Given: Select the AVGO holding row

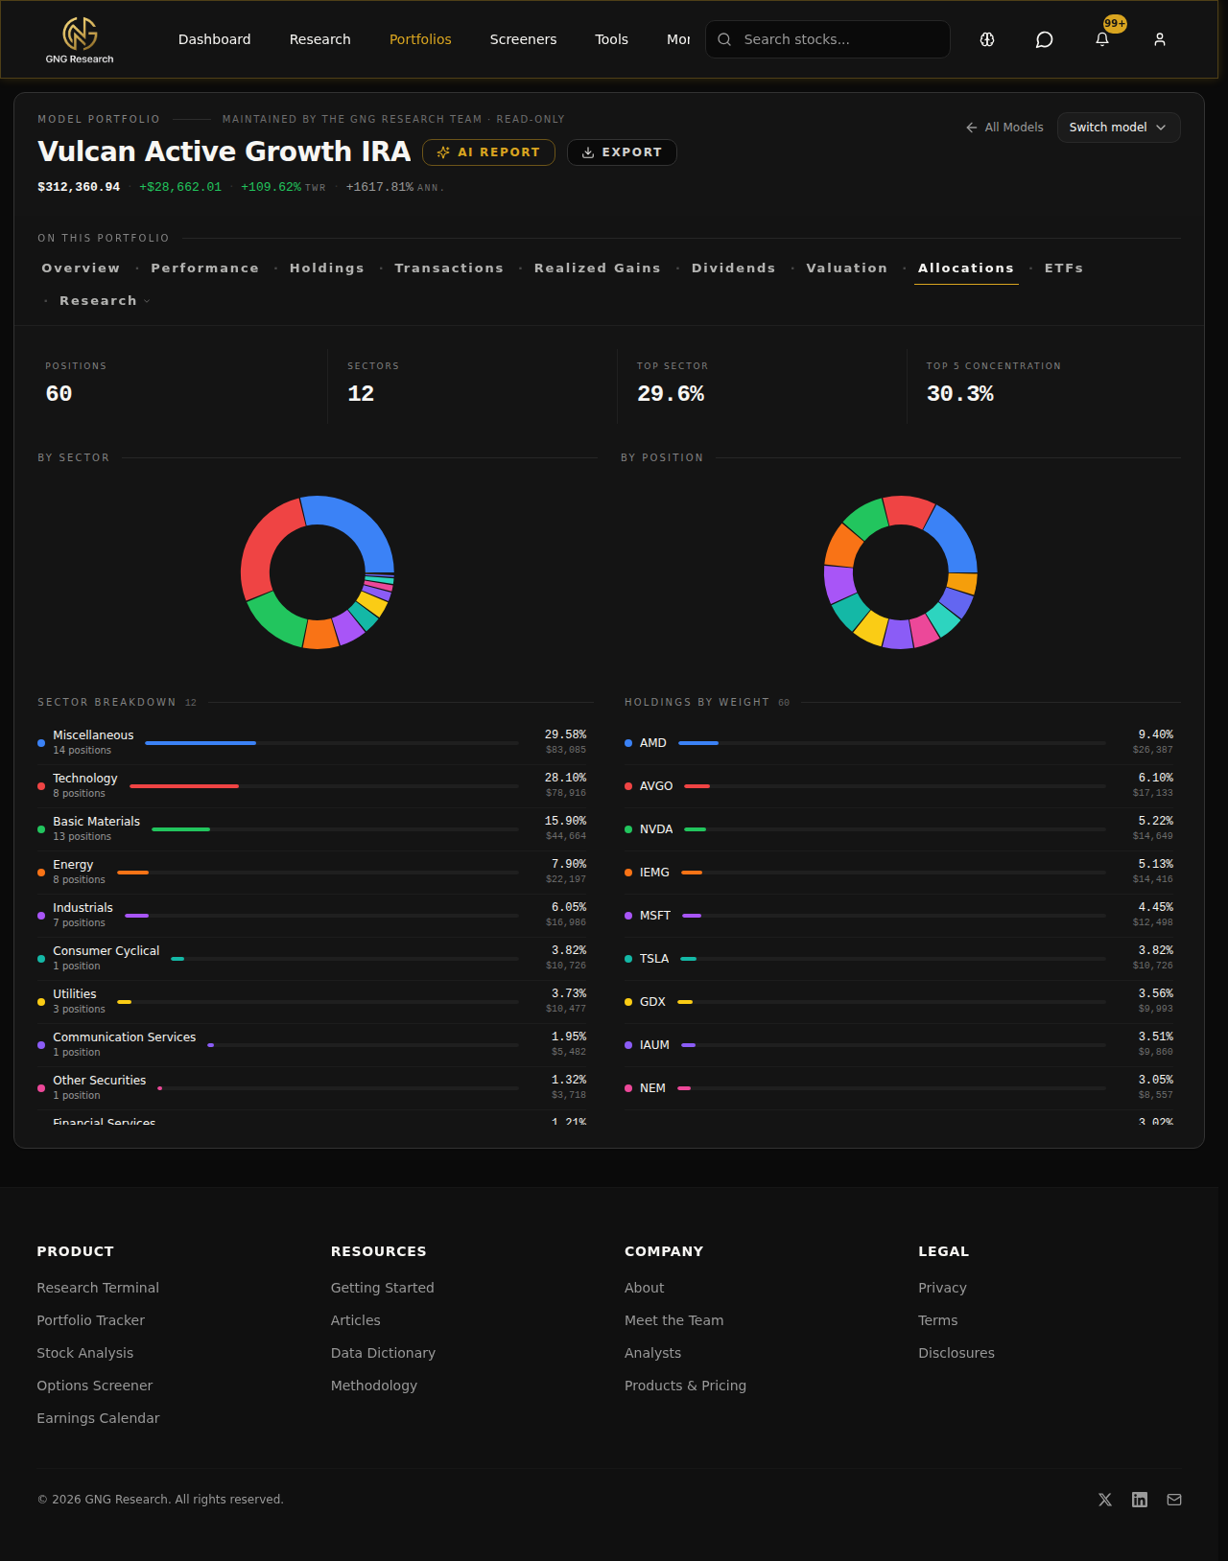Looking at the screenshot, I should coord(899,786).
